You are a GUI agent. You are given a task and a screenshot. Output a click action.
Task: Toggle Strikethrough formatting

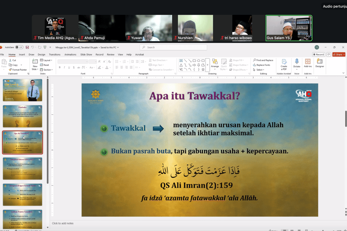point(78,67)
